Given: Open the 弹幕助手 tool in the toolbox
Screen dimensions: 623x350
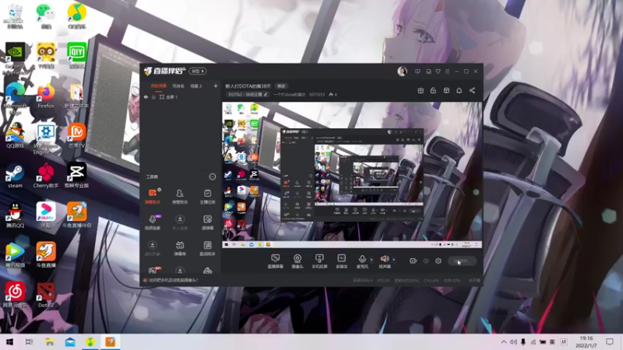Looking at the screenshot, I should coord(152,196).
